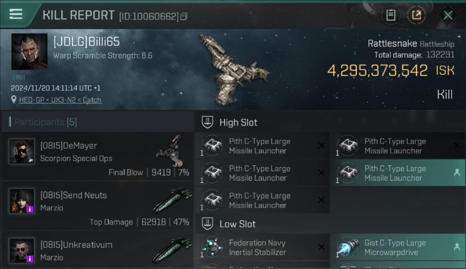Image resolution: width=466 pixels, height=269 pixels.
Task: Close the kill report window
Action: (x=448, y=15)
